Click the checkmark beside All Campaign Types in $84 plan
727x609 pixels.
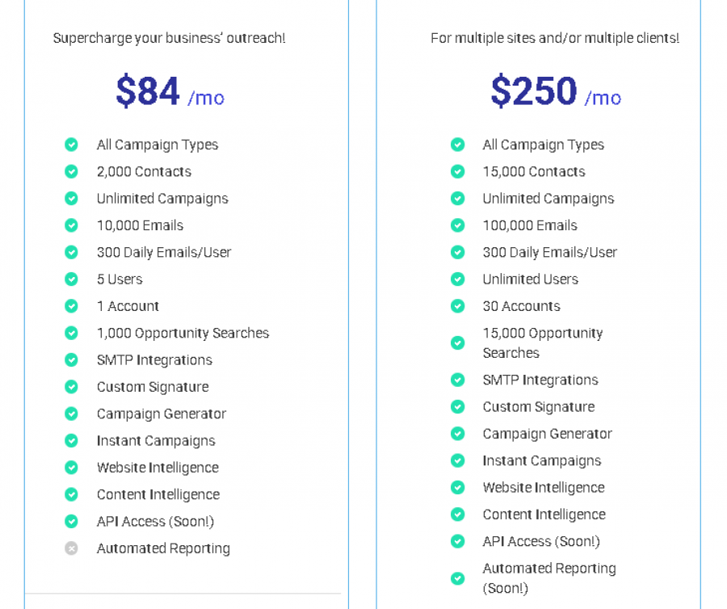71,145
